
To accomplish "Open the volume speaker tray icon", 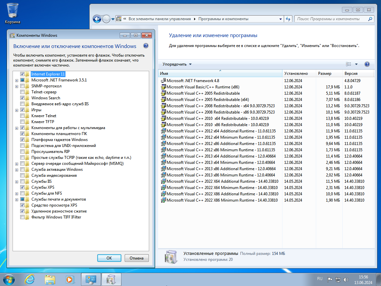I will pyautogui.click(x=346, y=279).
